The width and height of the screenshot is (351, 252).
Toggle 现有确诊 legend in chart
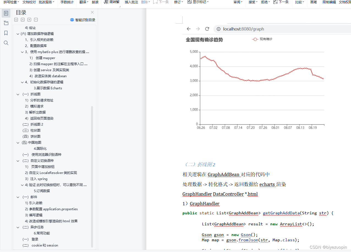[262, 39]
